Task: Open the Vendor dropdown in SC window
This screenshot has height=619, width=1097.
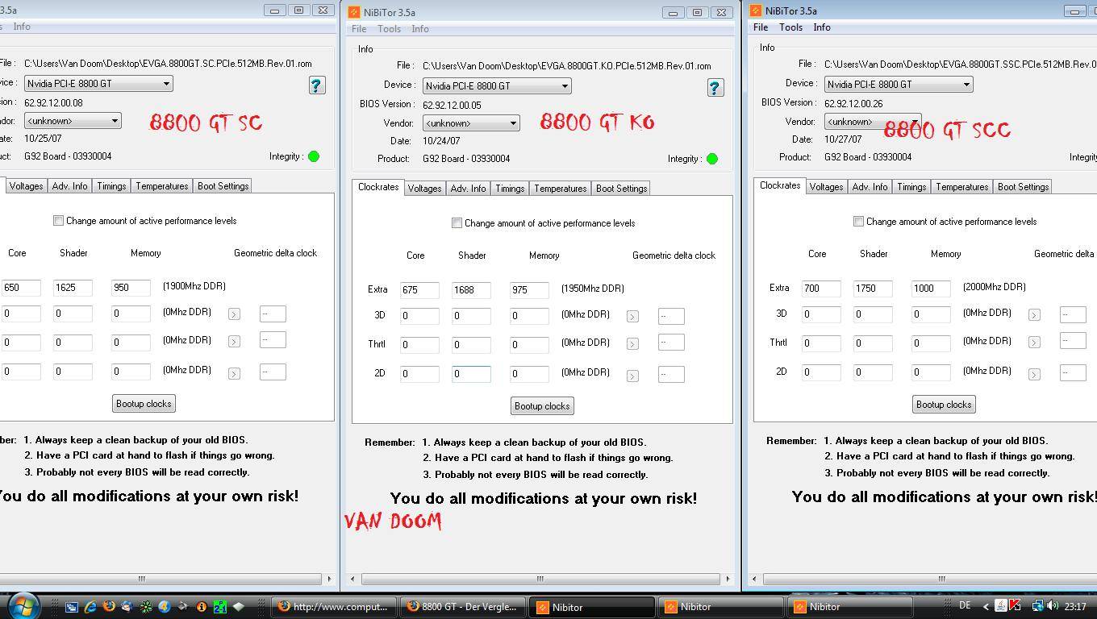Action: point(73,121)
